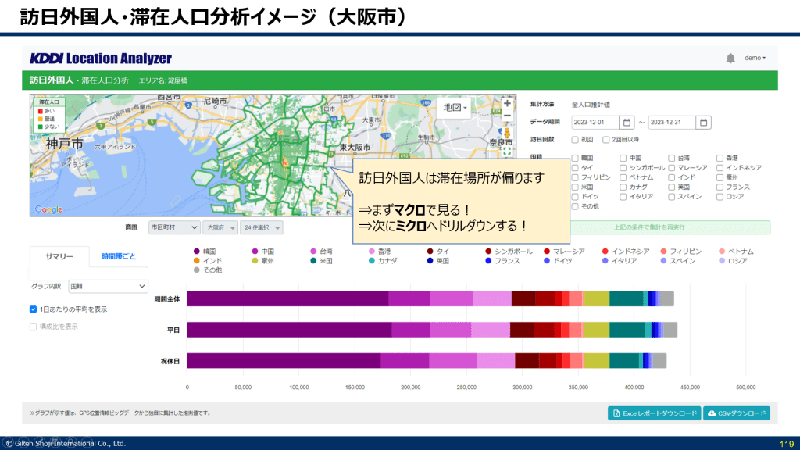Viewport: 800px width, 450px height.
Task: Enable the 韓国 nationality checkbox
Action: (x=575, y=158)
